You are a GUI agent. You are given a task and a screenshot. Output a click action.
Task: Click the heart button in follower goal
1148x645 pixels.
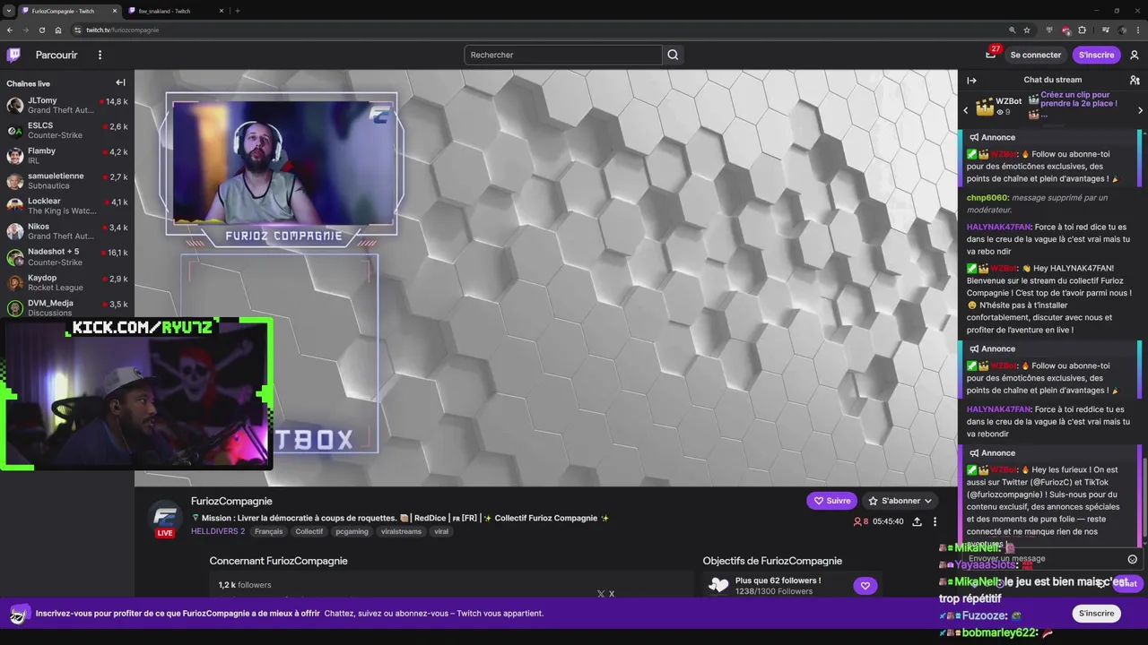point(865,586)
